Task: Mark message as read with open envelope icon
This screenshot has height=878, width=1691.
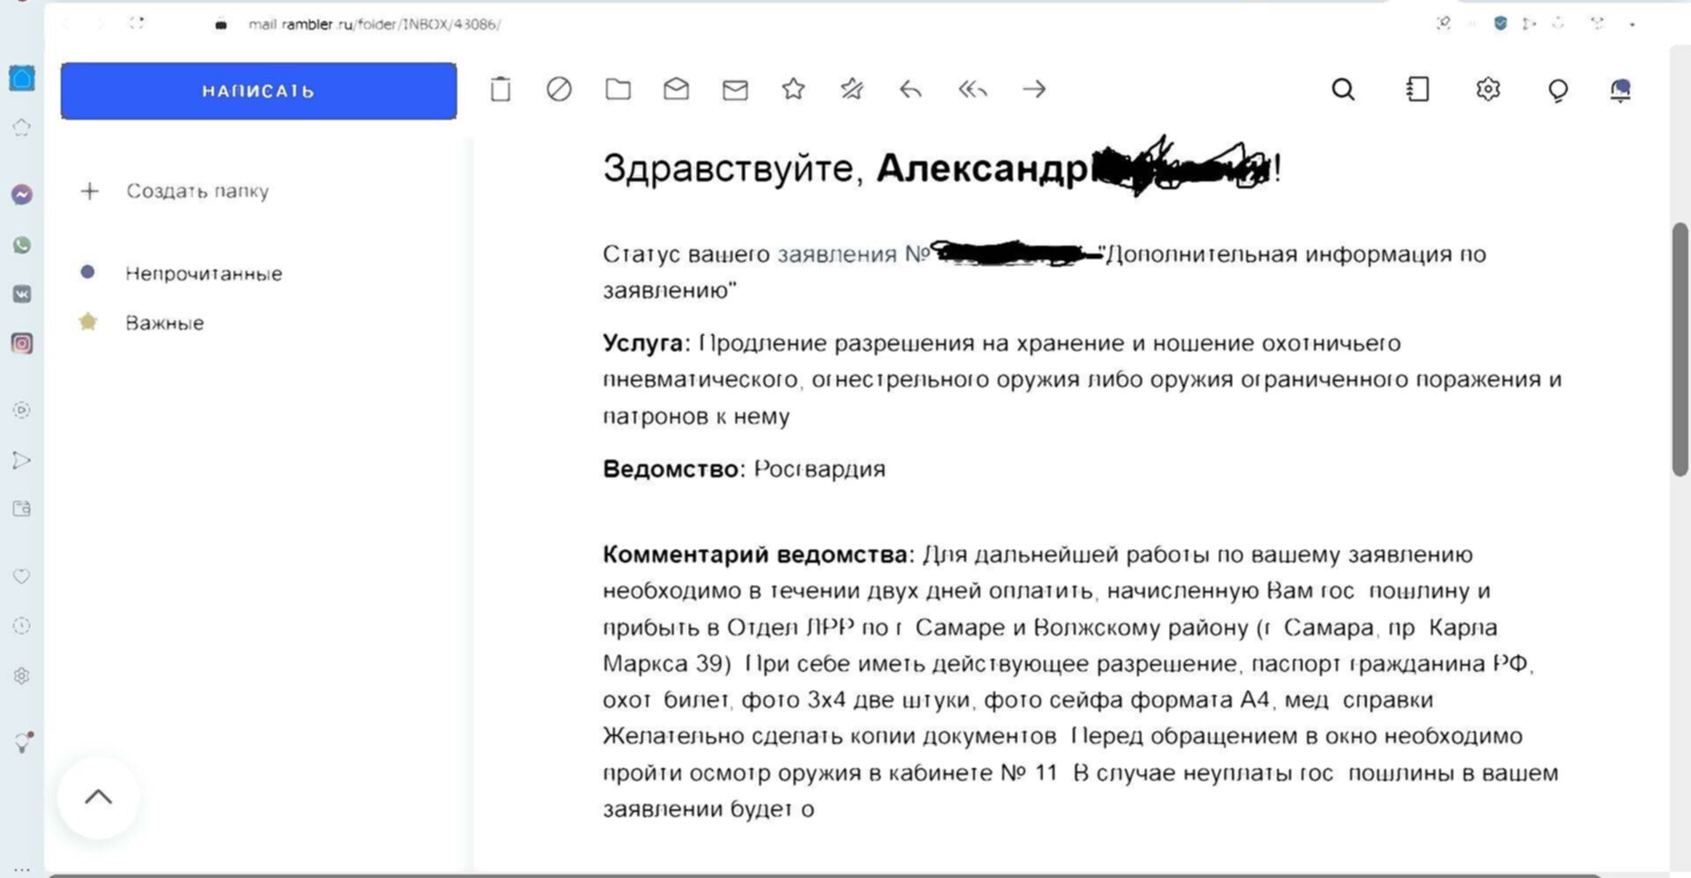Action: click(x=676, y=89)
